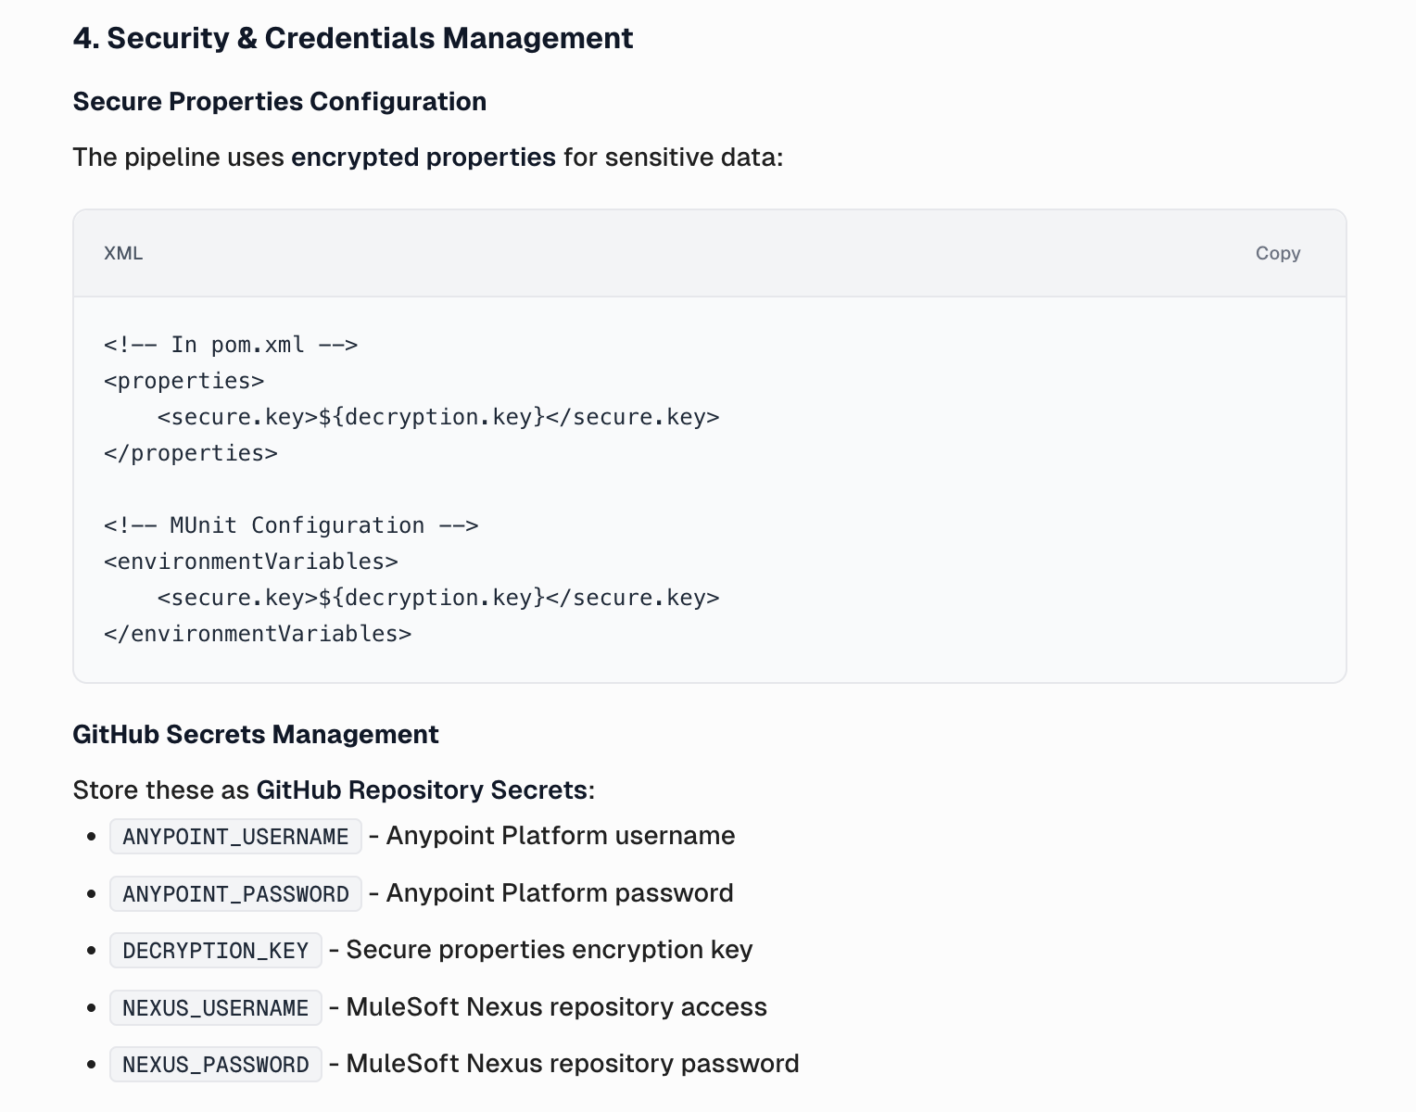Select the bold encrypted properties text

(x=423, y=158)
